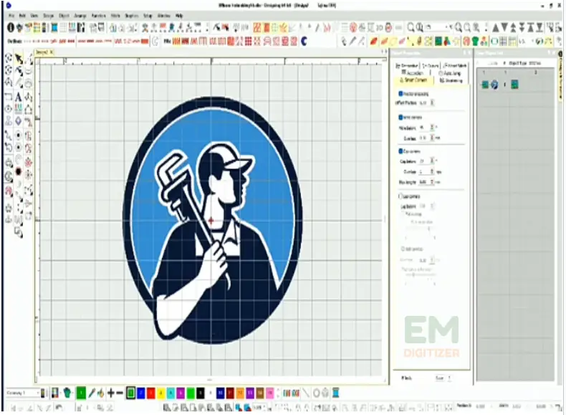
Task: Click the large plus icon on the color toolbar
Action: pos(111,393)
